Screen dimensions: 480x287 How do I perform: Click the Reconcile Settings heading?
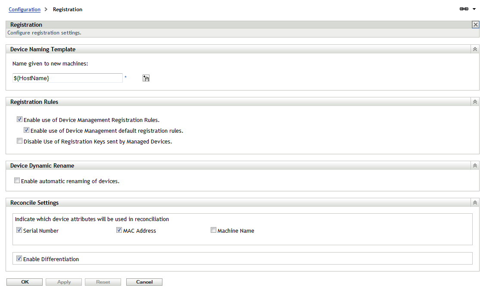coord(34,203)
